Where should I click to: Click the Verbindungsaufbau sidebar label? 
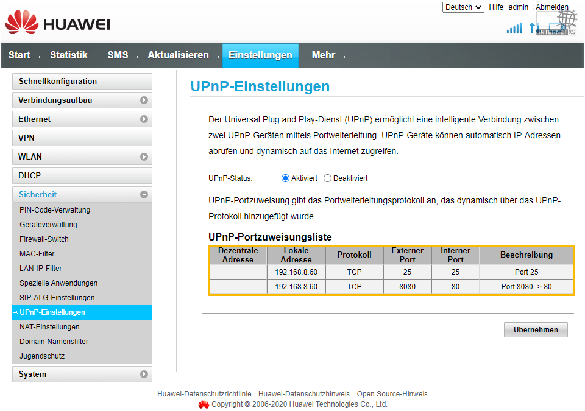(x=55, y=100)
